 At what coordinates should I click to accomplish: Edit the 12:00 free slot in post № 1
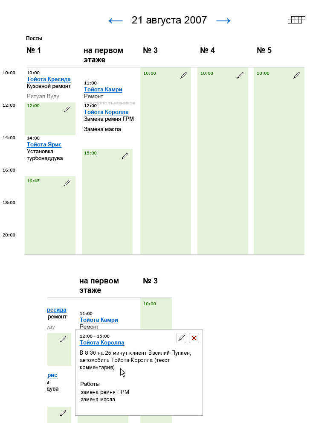coord(67,109)
